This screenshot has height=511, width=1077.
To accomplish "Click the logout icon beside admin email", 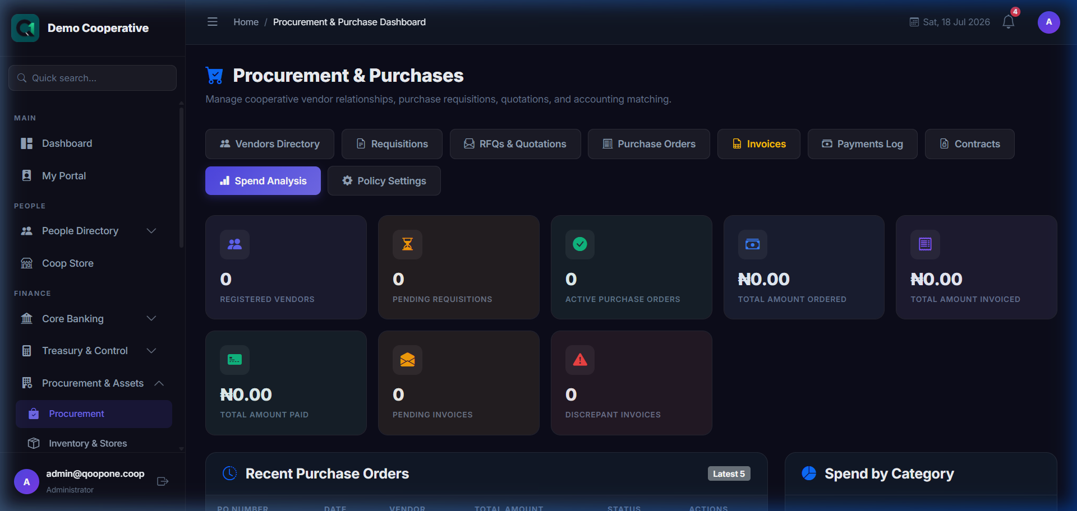I will (163, 481).
